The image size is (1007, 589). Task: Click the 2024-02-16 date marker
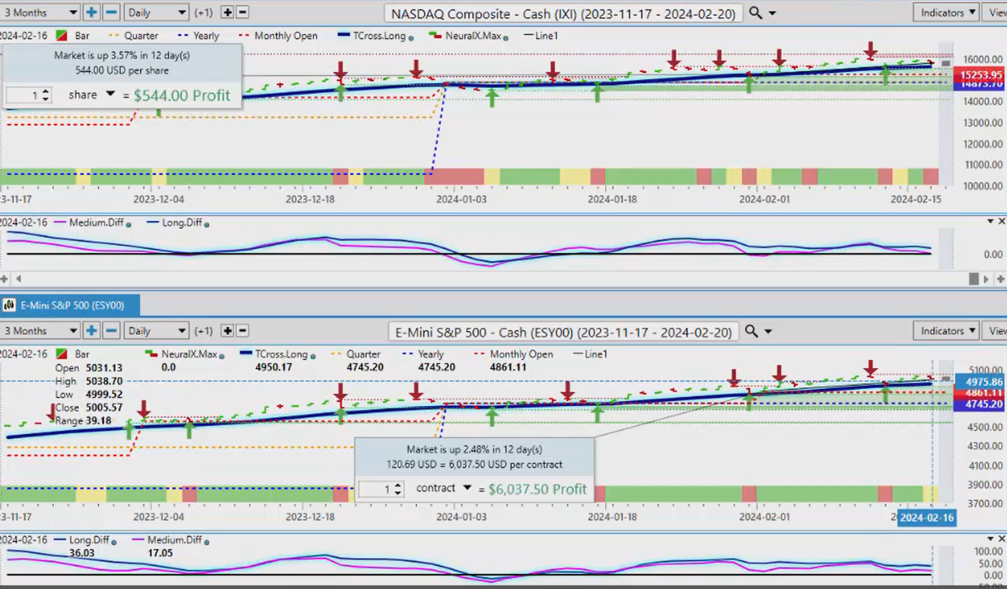[x=927, y=517]
